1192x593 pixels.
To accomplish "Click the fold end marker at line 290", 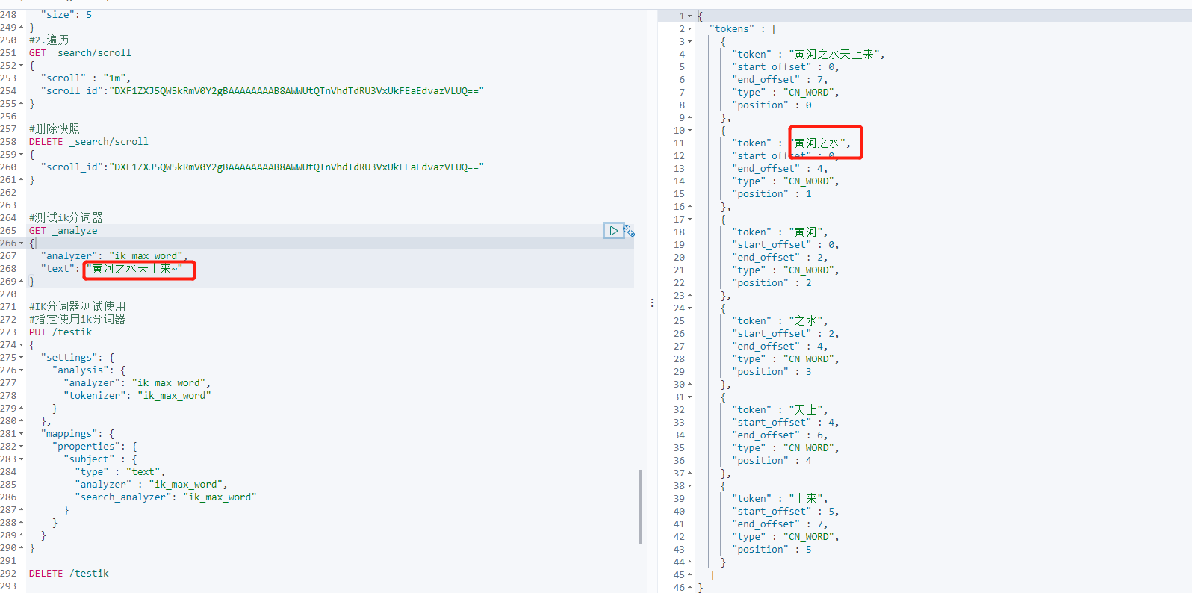I will point(21,548).
